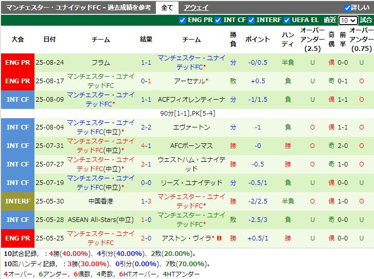This screenshot has height=279, width=374.
Task: Click ENG PR badge in the 25-08-17 row
Action: click(17, 81)
